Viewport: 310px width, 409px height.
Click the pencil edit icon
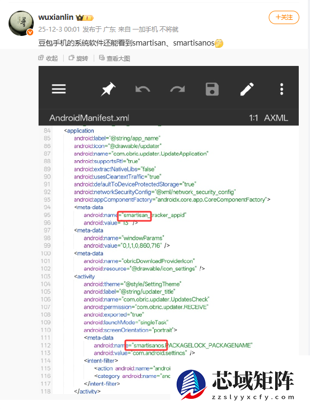click(x=247, y=89)
